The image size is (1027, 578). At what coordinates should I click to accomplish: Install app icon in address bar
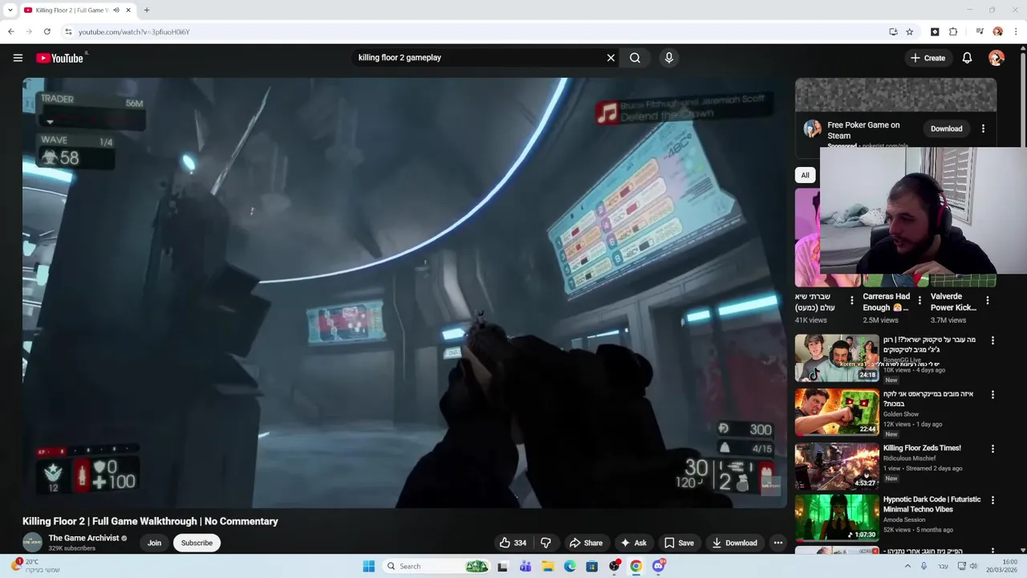point(893,32)
